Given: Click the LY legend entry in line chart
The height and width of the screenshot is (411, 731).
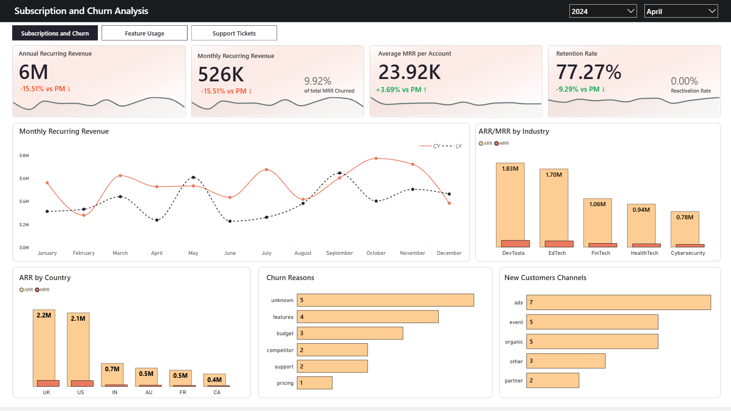Looking at the screenshot, I should coord(452,146).
